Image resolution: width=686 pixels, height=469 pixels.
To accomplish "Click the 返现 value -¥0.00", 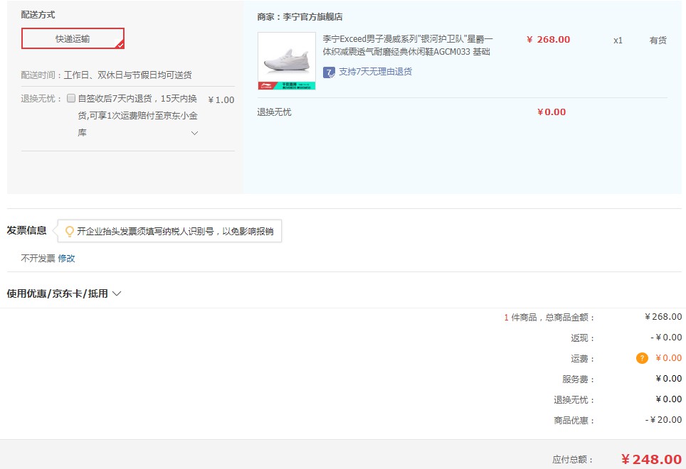I will [x=666, y=337].
